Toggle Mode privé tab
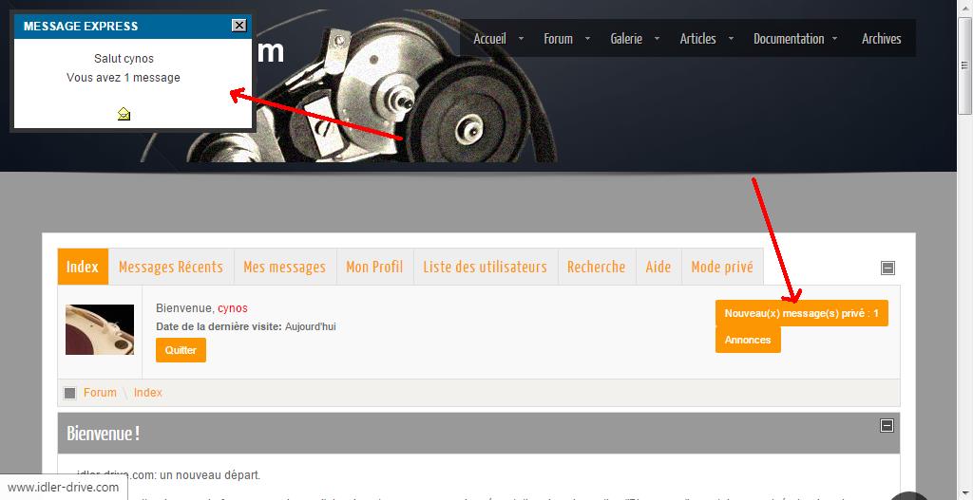973x500 pixels. click(x=721, y=267)
